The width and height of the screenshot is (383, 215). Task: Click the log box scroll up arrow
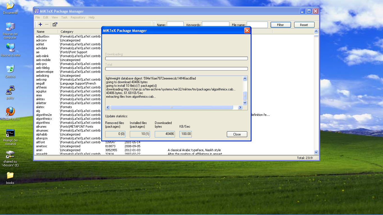[245, 79]
